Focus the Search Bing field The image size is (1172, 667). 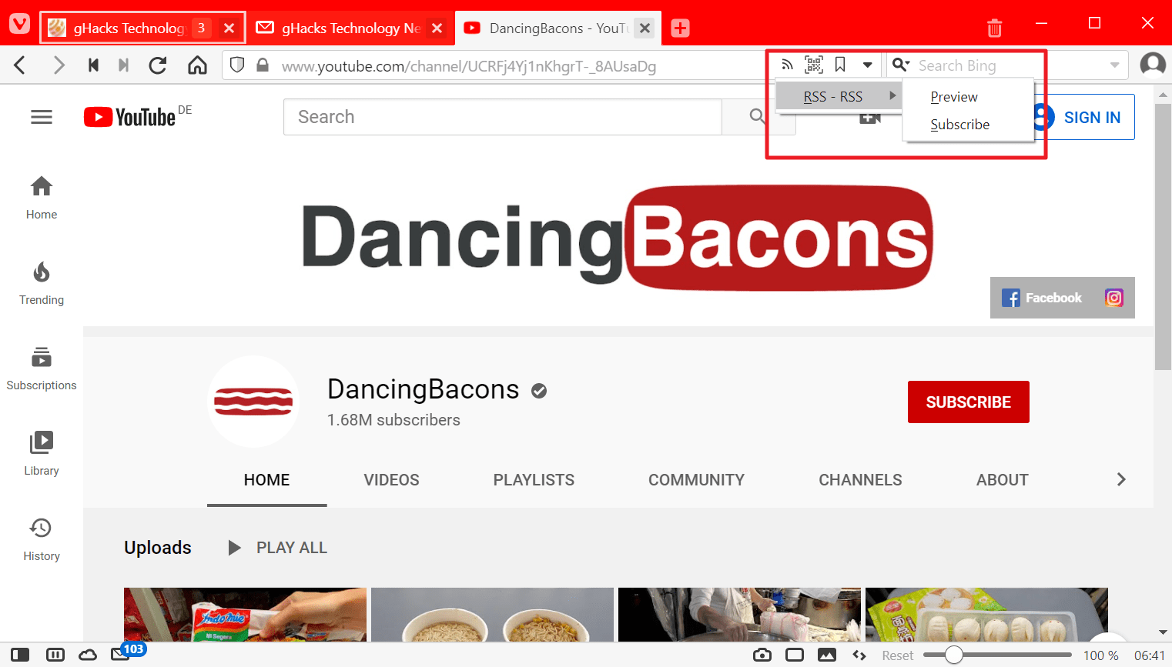1009,65
